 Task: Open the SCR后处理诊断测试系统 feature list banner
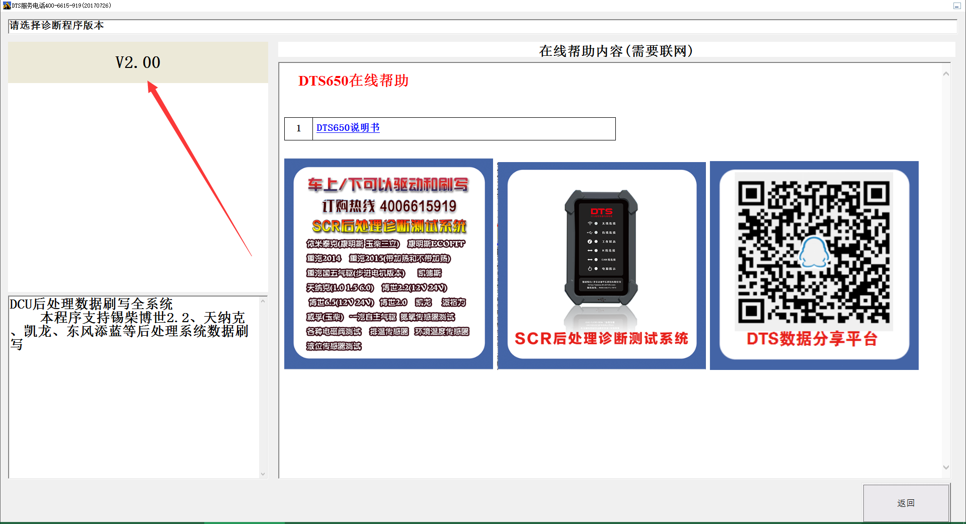click(388, 264)
